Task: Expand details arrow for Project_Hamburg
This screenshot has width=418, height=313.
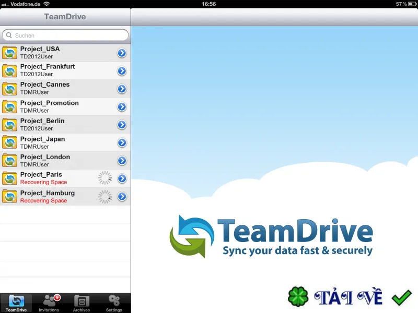Action: tap(122, 197)
